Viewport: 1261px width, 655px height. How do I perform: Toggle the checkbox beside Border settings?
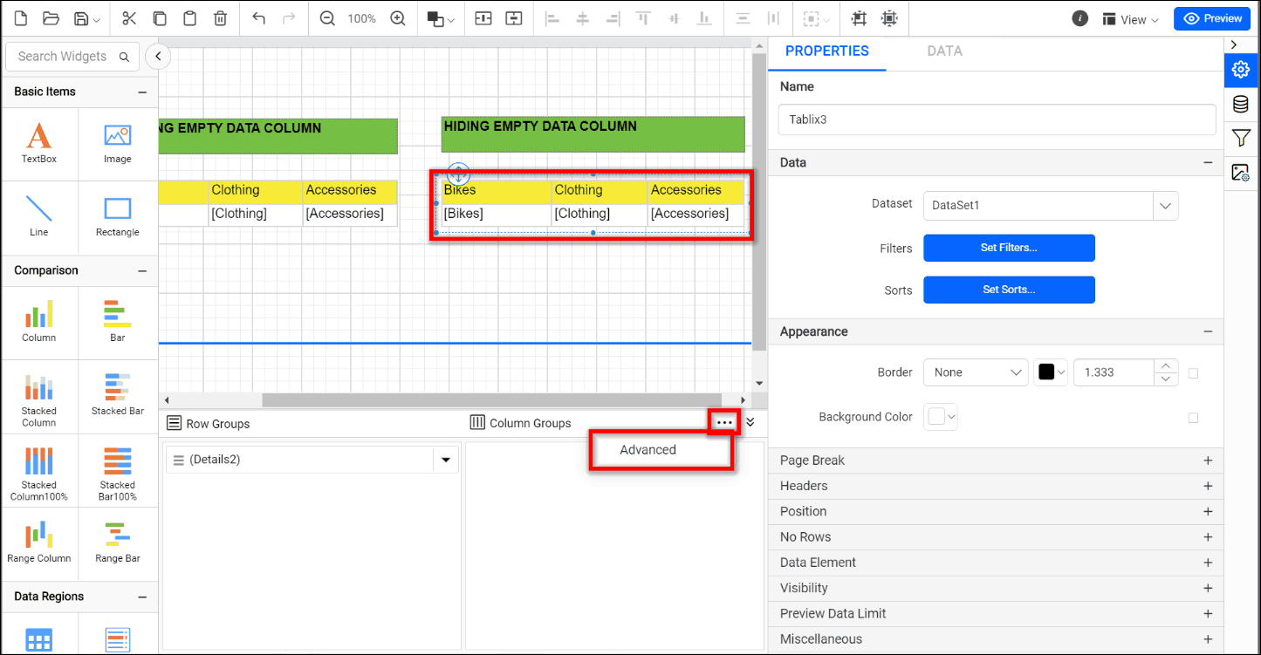[x=1193, y=373]
